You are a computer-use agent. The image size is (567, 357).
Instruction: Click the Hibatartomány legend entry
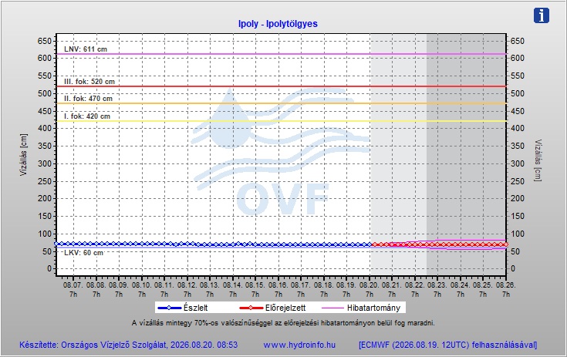[x=361, y=308]
